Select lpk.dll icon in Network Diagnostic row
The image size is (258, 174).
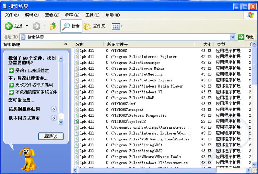point(77,115)
